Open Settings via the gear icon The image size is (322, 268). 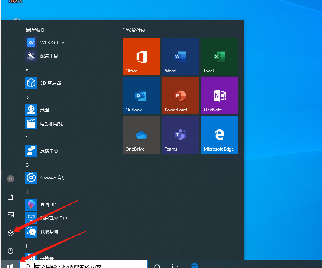(11, 233)
